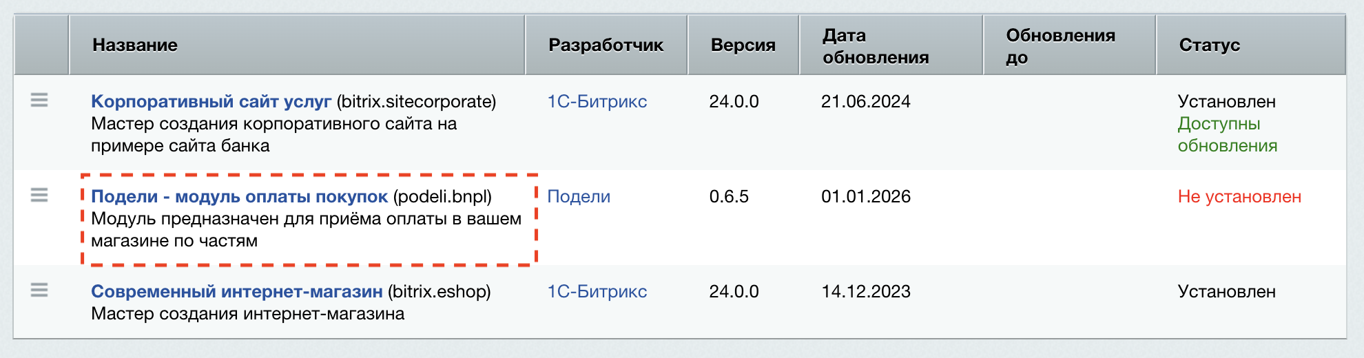Click the Доступны обновления status text
Viewport: 1364px width, 358px height.
pyautogui.click(x=1228, y=134)
